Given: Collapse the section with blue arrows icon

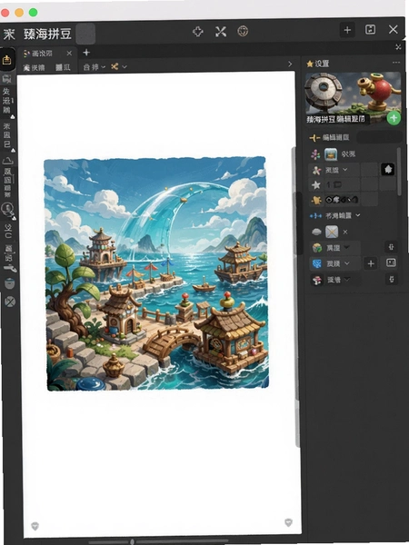Looking at the screenshot, I should click(358, 215).
